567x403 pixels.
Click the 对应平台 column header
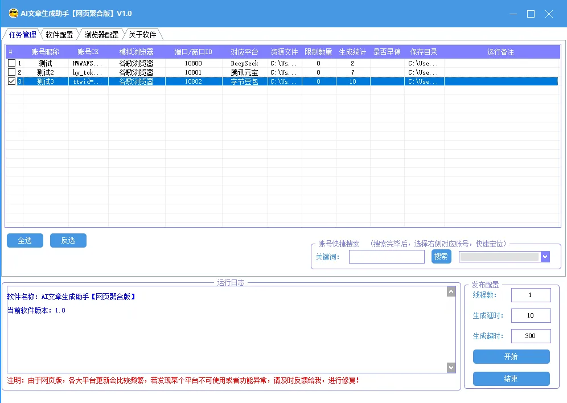pyautogui.click(x=244, y=52)
